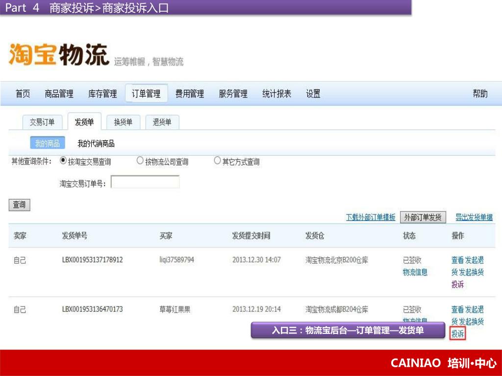Open the 库存管理 menu
The height and width of the screenshot is (376, 502).
click(x=102, y=94)
